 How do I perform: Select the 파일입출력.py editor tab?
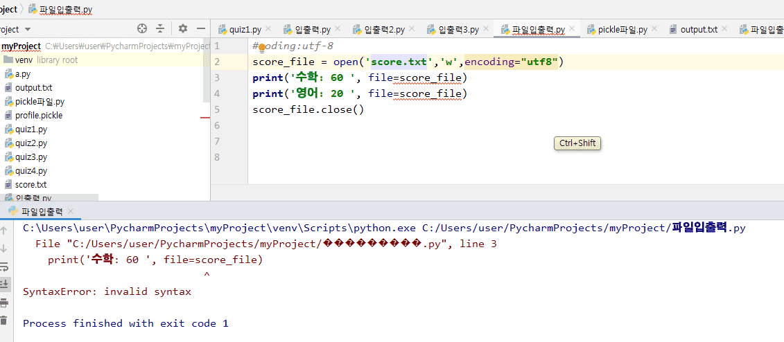539,30
